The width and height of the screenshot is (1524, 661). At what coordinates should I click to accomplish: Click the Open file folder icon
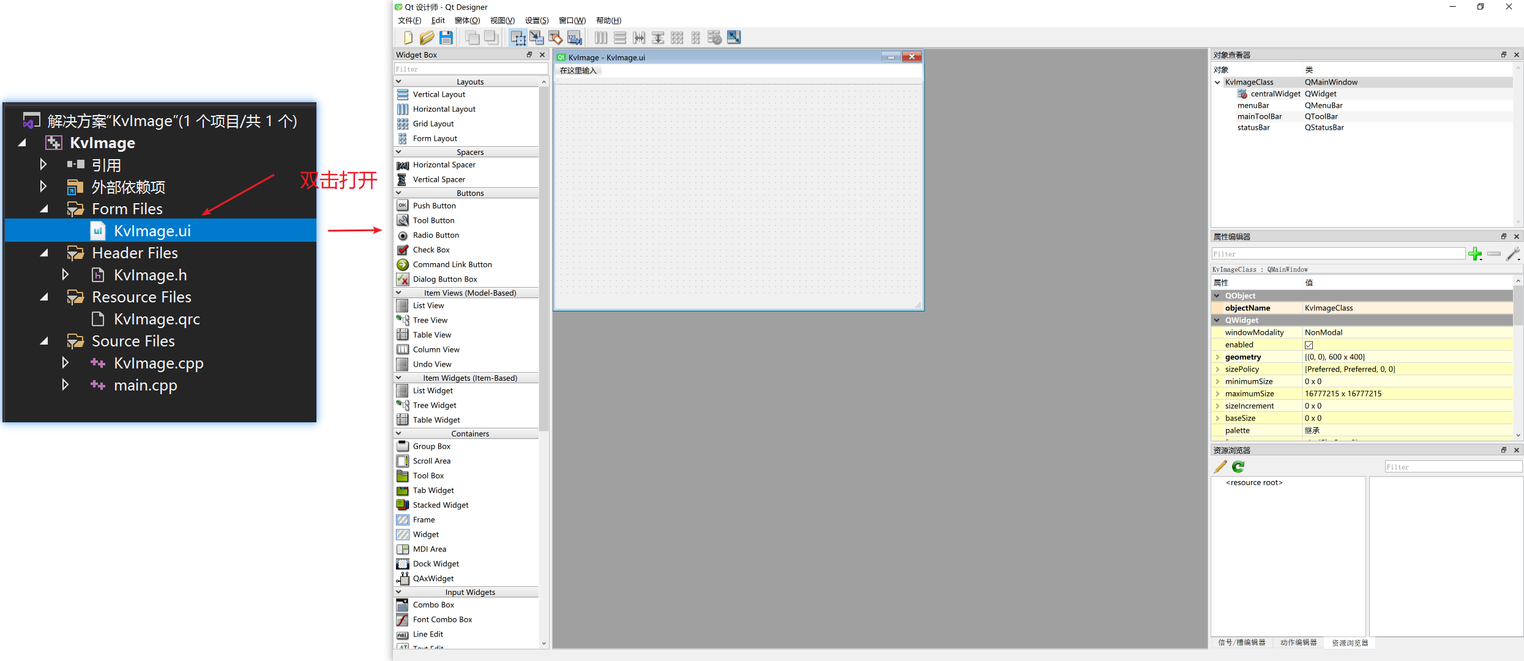tap(427, 38)
